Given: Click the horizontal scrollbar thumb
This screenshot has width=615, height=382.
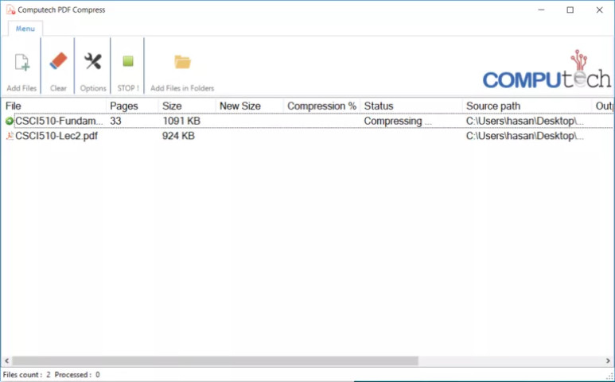Looking at the screenshot, I should point(215,361).
